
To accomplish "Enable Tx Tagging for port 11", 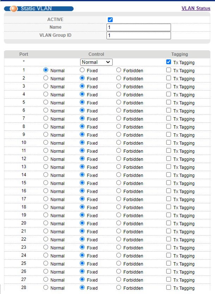I will [168, 151].
